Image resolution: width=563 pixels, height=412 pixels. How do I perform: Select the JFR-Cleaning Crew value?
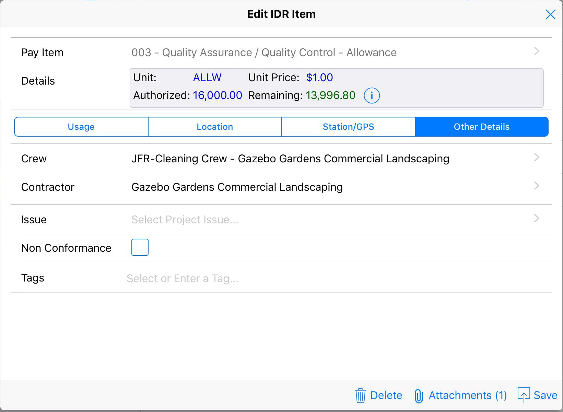click(x=290, y=159)
